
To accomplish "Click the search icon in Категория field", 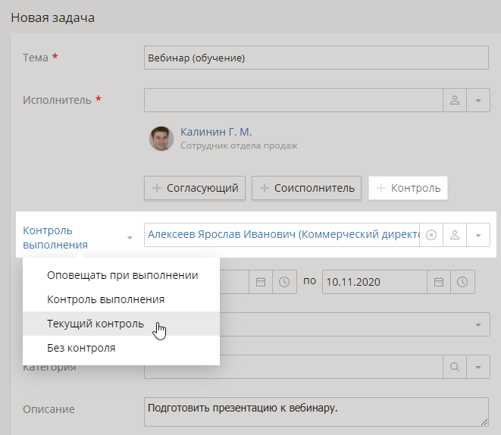I will pos(455,367).
